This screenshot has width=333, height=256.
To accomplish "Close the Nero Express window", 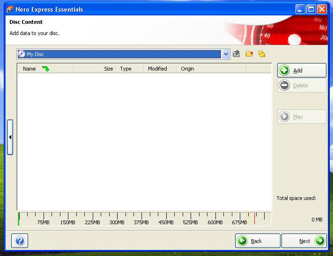I will 322,9.
